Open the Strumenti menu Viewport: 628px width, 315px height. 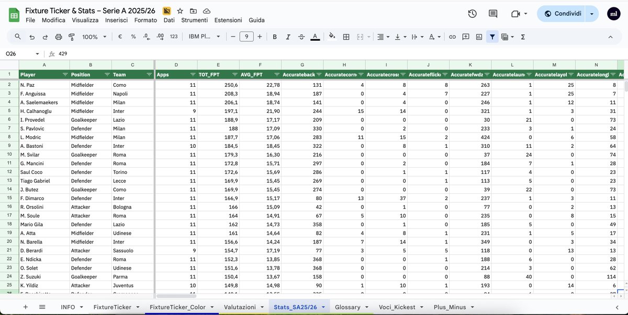[194, 20]
